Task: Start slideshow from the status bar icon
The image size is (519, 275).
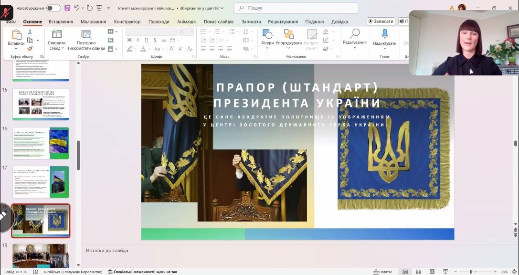Action: tap(445, 272)
